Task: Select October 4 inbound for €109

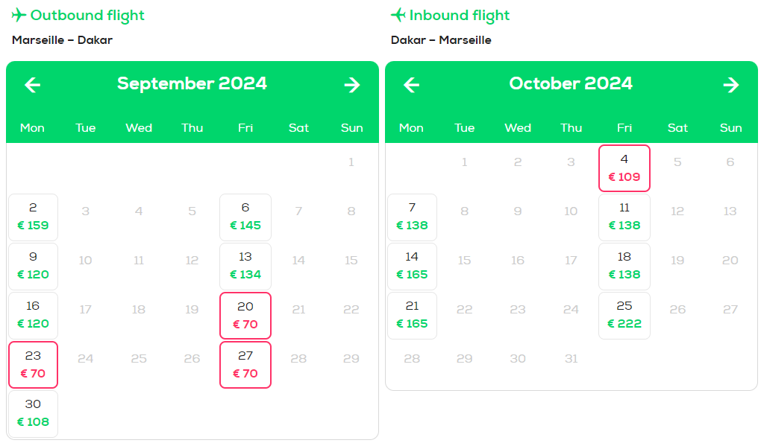Action: 624,168
